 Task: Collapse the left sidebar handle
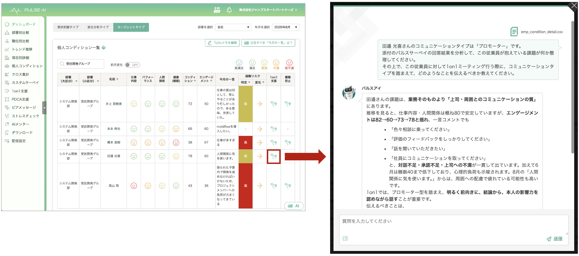pyautogui.click(x=44, y=108)
